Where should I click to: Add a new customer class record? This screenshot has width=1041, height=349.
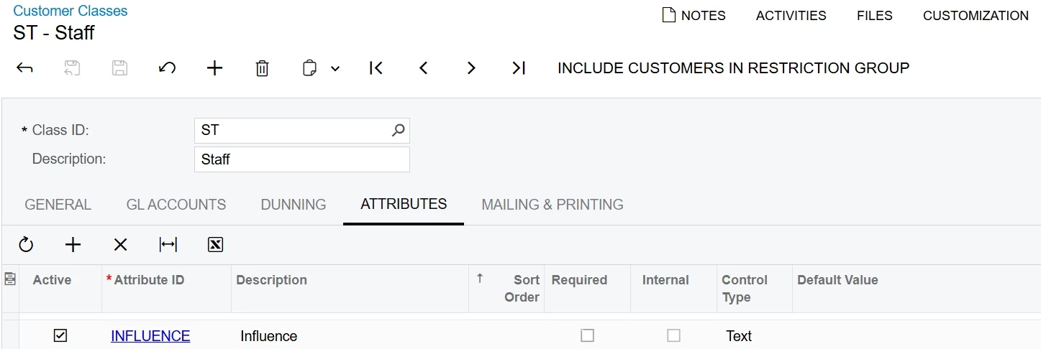[x=214, y=68]
